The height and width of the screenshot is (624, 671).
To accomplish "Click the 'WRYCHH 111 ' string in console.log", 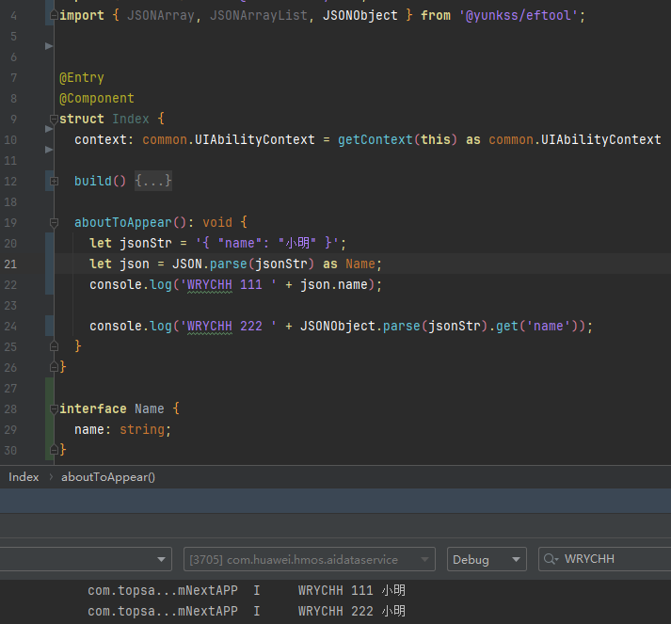I will [228, 284].
